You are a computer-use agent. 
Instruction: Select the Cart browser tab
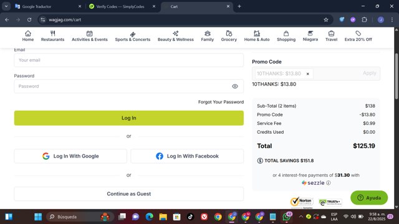click(x=196, y=7)
